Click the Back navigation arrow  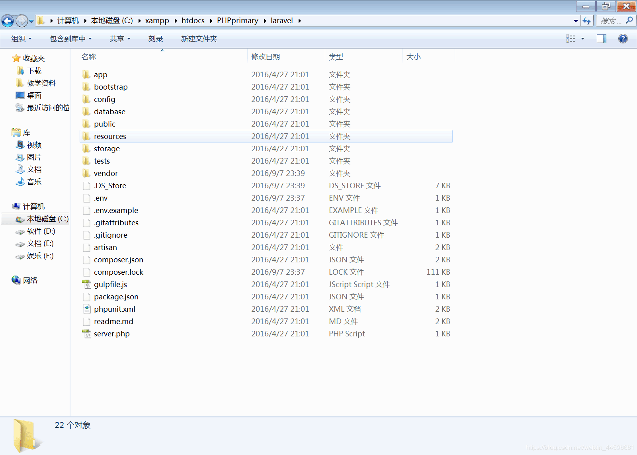(8, 21)
